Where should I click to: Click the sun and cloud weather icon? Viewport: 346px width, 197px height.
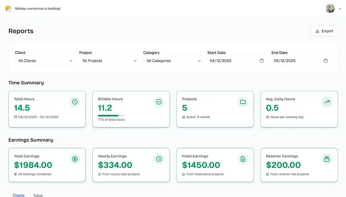[x=8, y=9]
